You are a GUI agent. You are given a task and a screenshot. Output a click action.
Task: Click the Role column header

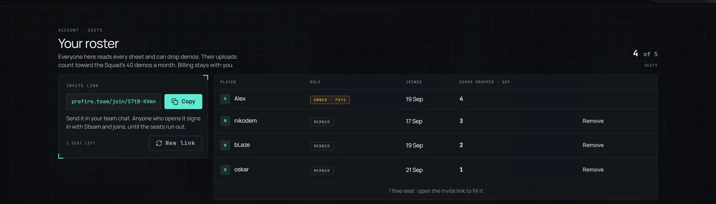click(316, 82)
